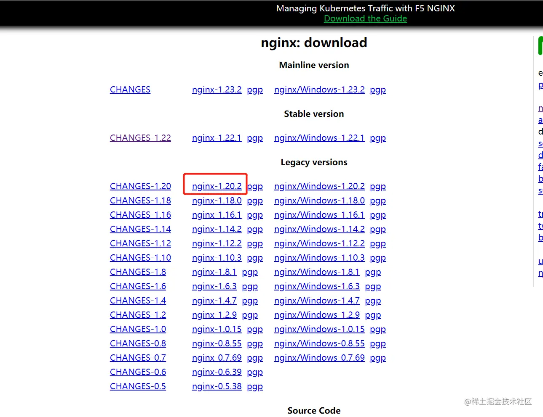The height and width of the screenshot is (417, 543).
Task: Download nginx-1.23.2 source archive
Action: pyautogui.click(x=217, y=90)
